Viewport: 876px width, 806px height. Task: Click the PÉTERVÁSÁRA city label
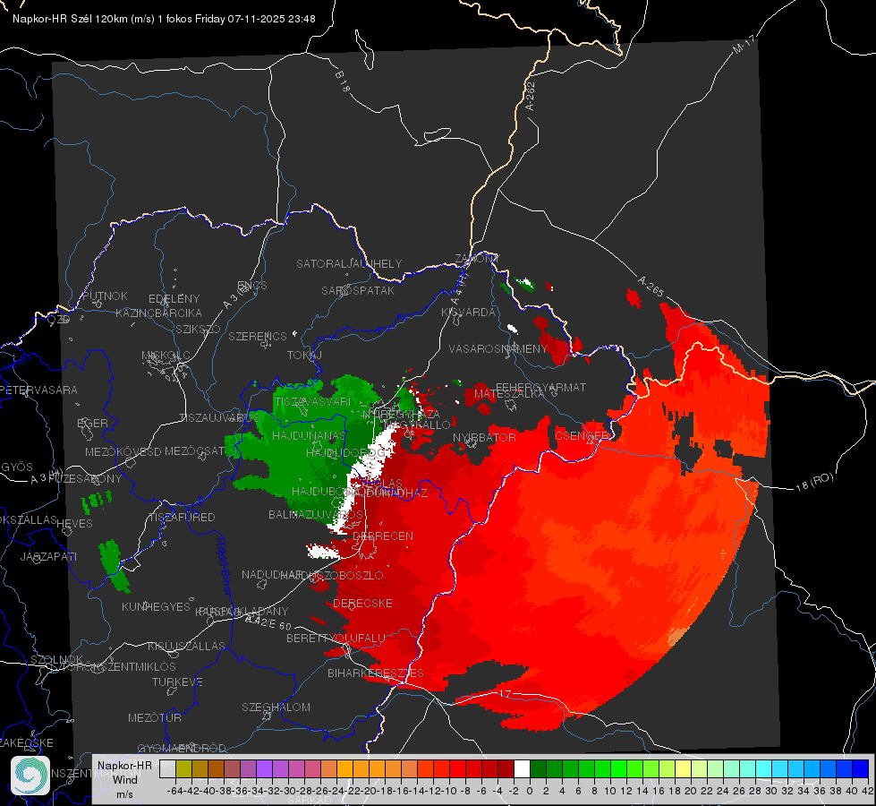click(x=38, y=390)
